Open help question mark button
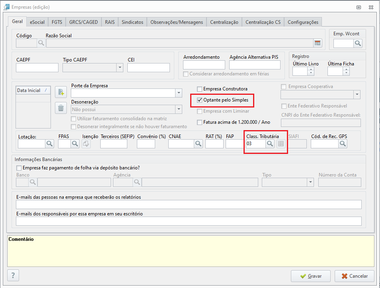Viewport: 380px width, 288px height. pos(13,275)
